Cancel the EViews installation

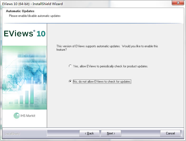[x=170, y=133]
